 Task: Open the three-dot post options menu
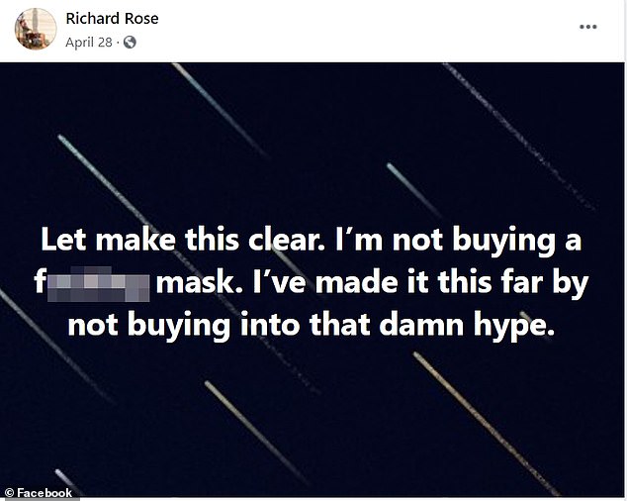pyautogui.click(x=587, y=27)
